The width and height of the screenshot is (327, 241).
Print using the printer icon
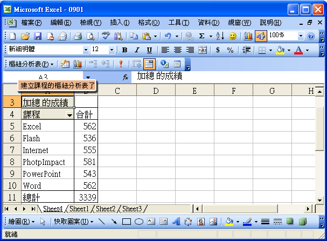78,36
